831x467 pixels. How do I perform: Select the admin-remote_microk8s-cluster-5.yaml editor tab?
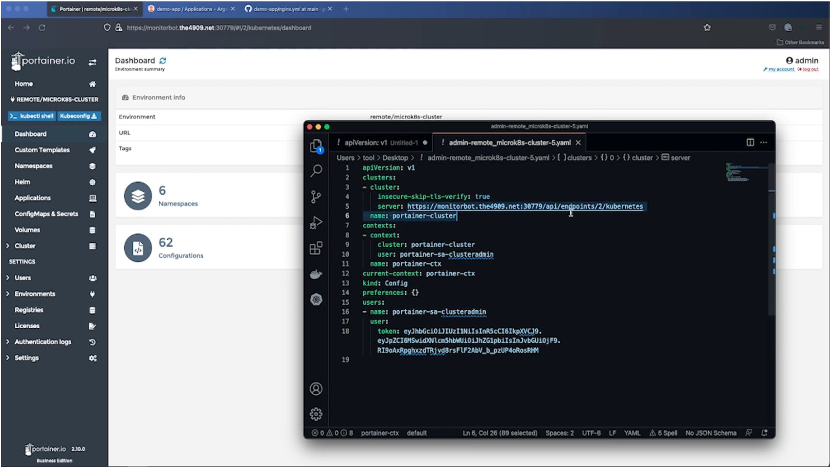click(508, 143)
